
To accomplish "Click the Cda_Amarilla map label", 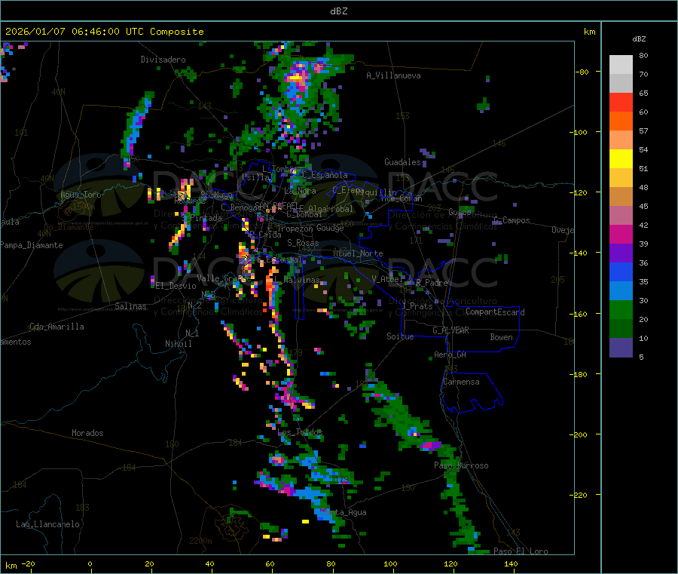I will [x=56, y=327].
